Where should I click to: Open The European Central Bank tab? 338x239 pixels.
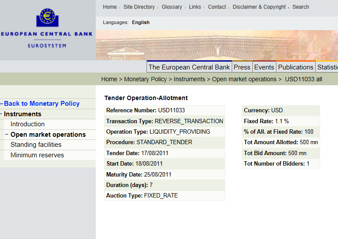pyautogui.click(x=189, y=67)
